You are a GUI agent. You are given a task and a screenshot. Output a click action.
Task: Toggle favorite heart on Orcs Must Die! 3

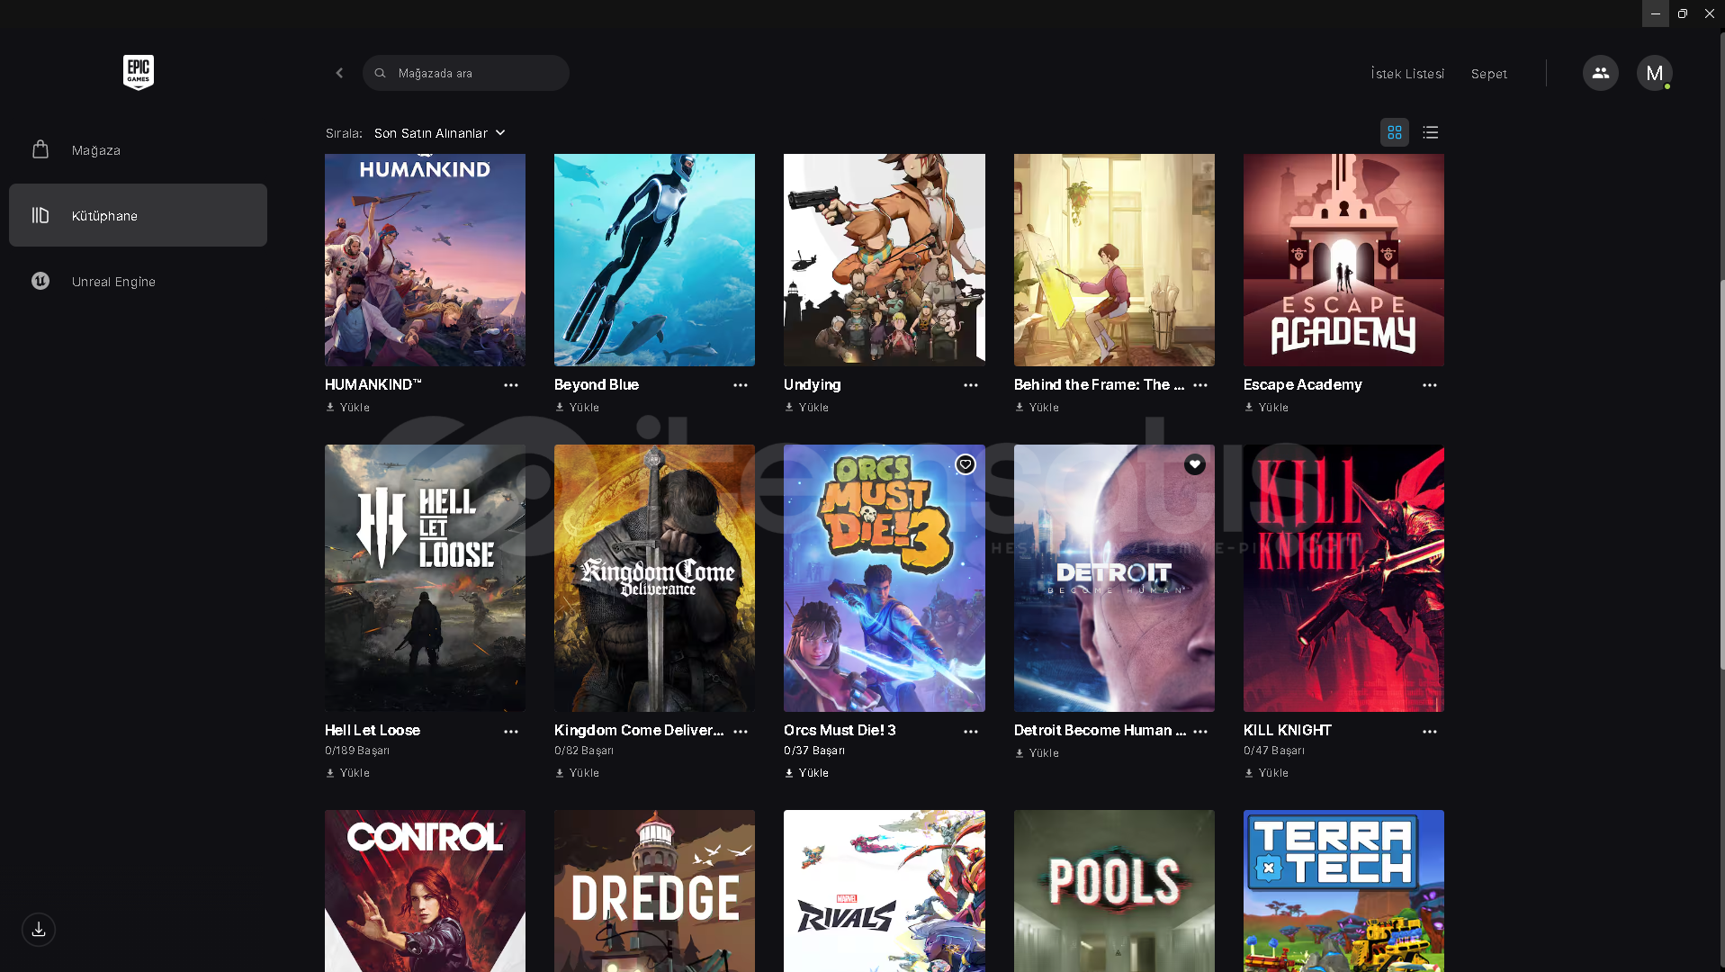point(966,464)
